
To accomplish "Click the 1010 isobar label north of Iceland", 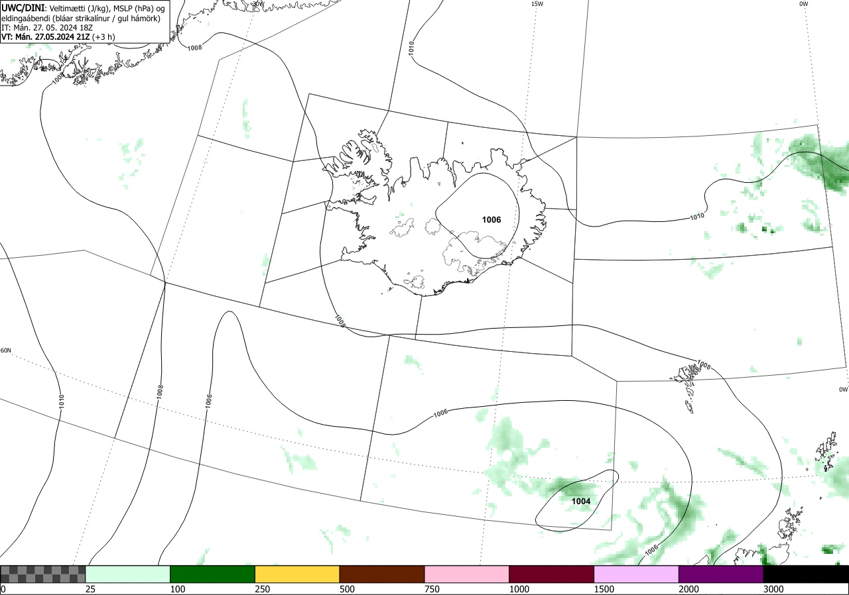I will coord(411,48).
